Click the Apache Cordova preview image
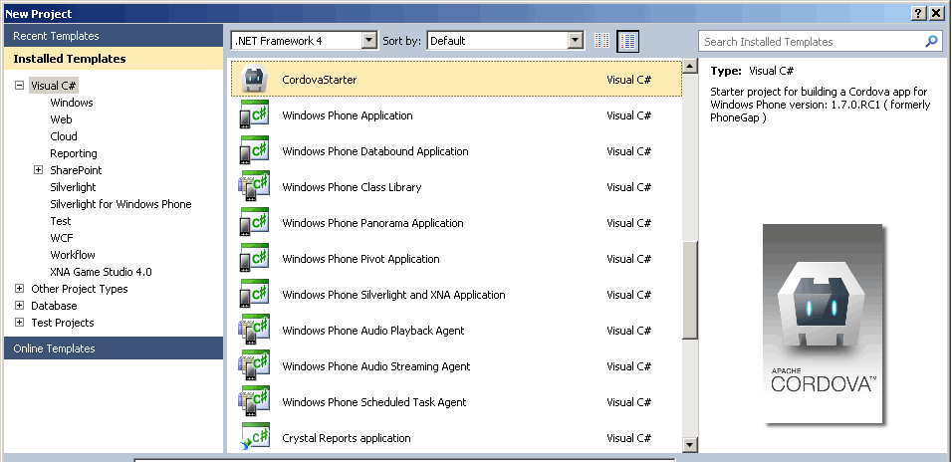This screenshot has height=462, width=952. tap(823, 324)
